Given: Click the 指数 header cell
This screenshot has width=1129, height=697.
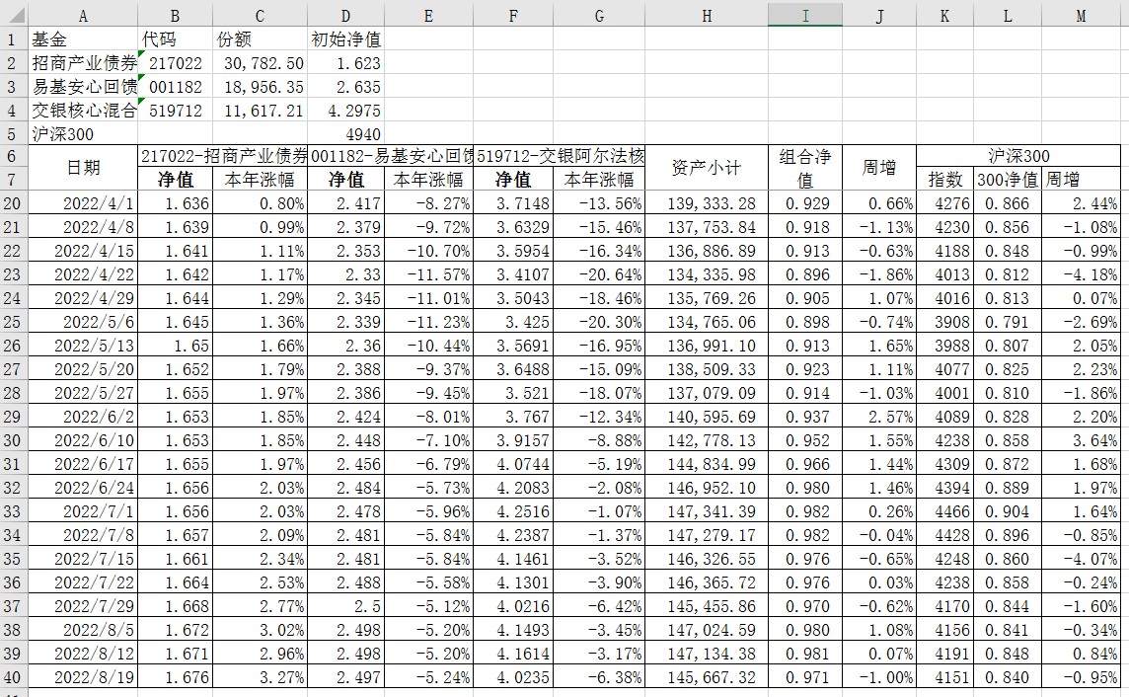Looking at the screenshot, I should coord(944,180).
